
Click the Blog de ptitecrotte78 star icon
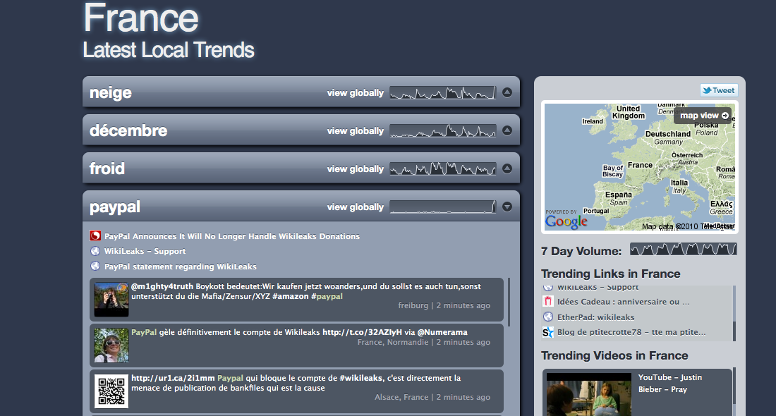tap(548, 332)
